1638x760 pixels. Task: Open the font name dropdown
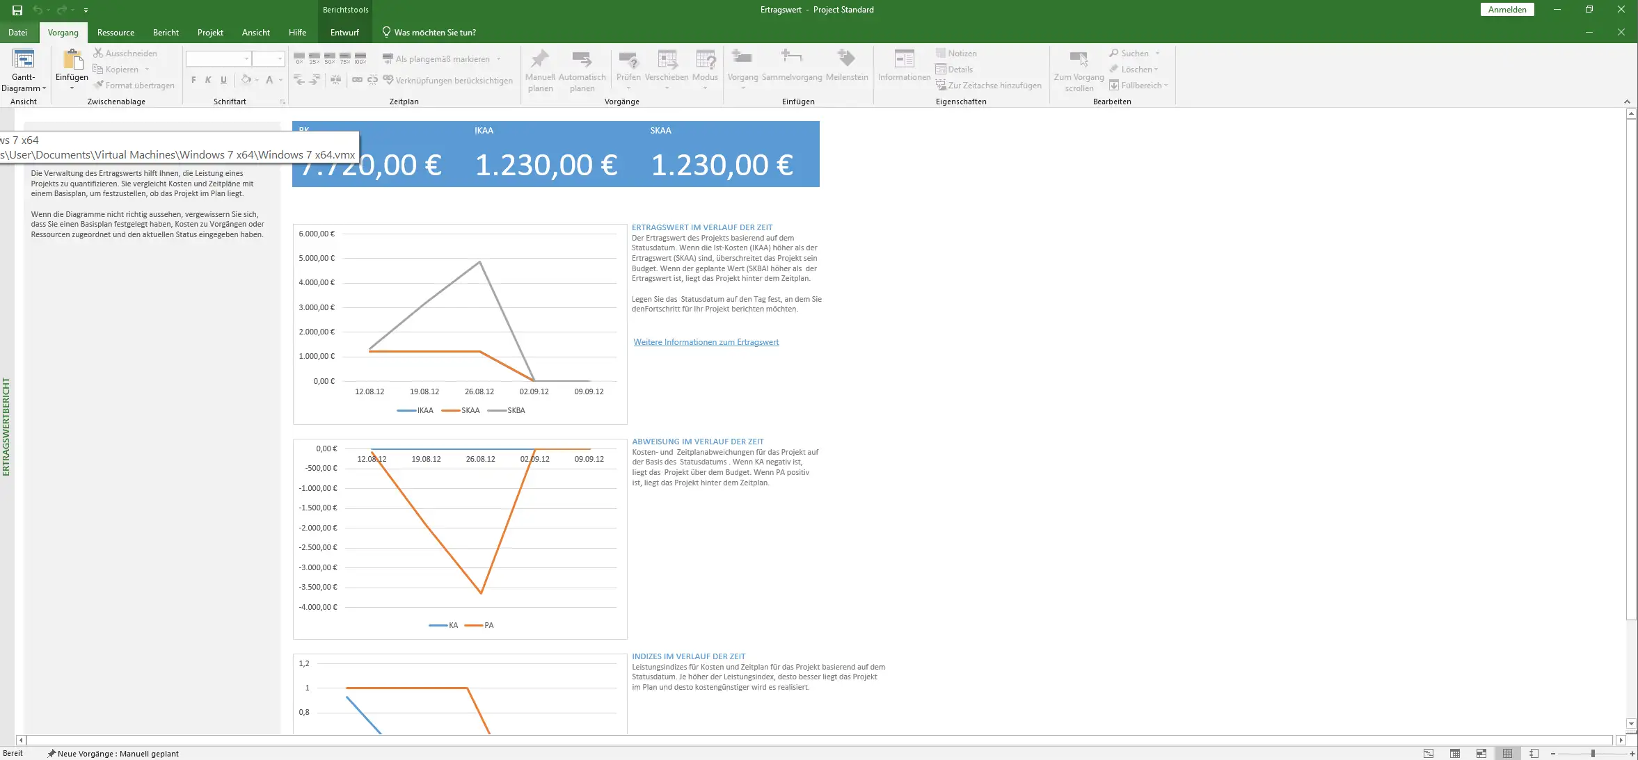[x=246, y=59]
